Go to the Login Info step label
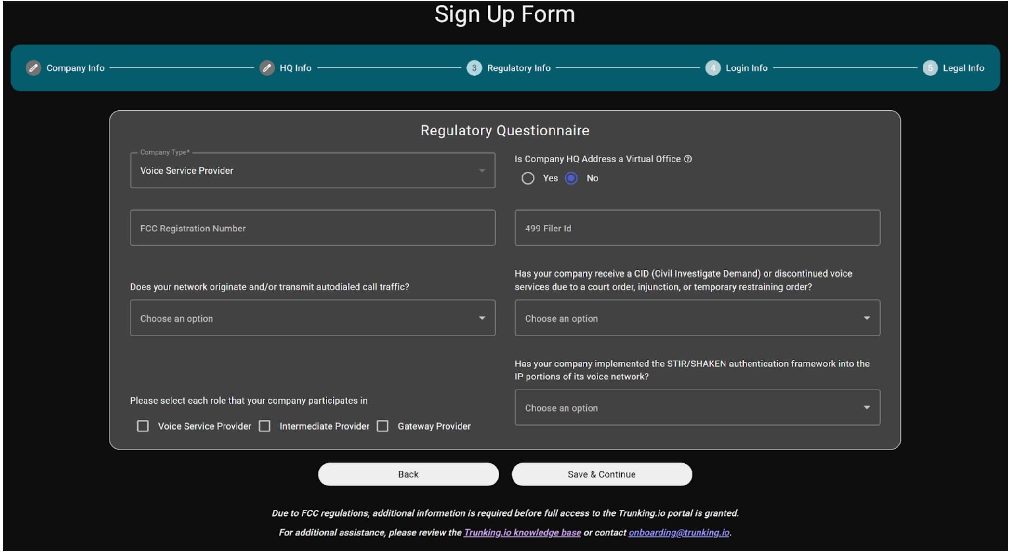The image size is (1015, 552). pos(746,68)
